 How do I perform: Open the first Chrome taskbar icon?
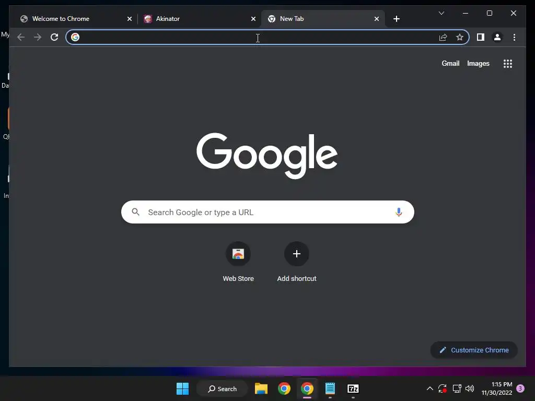pos(284,388)
